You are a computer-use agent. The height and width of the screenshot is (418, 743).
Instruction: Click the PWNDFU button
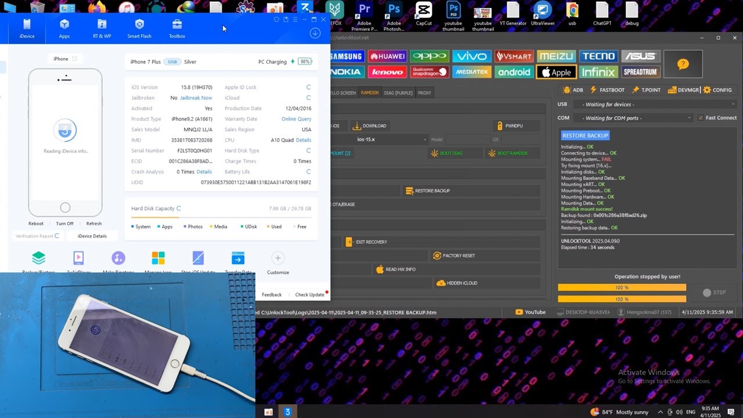pyautogui.click(x=517, y=125)
